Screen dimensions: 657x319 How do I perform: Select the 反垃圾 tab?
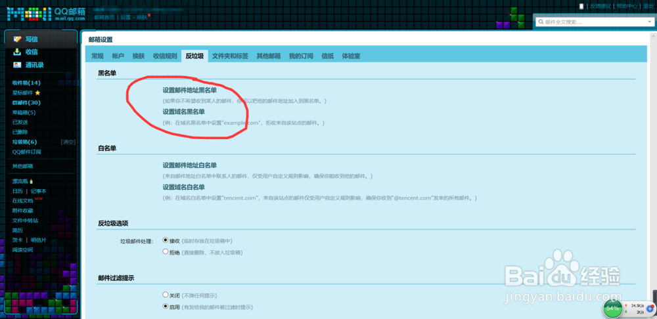(x=194, y=56)
